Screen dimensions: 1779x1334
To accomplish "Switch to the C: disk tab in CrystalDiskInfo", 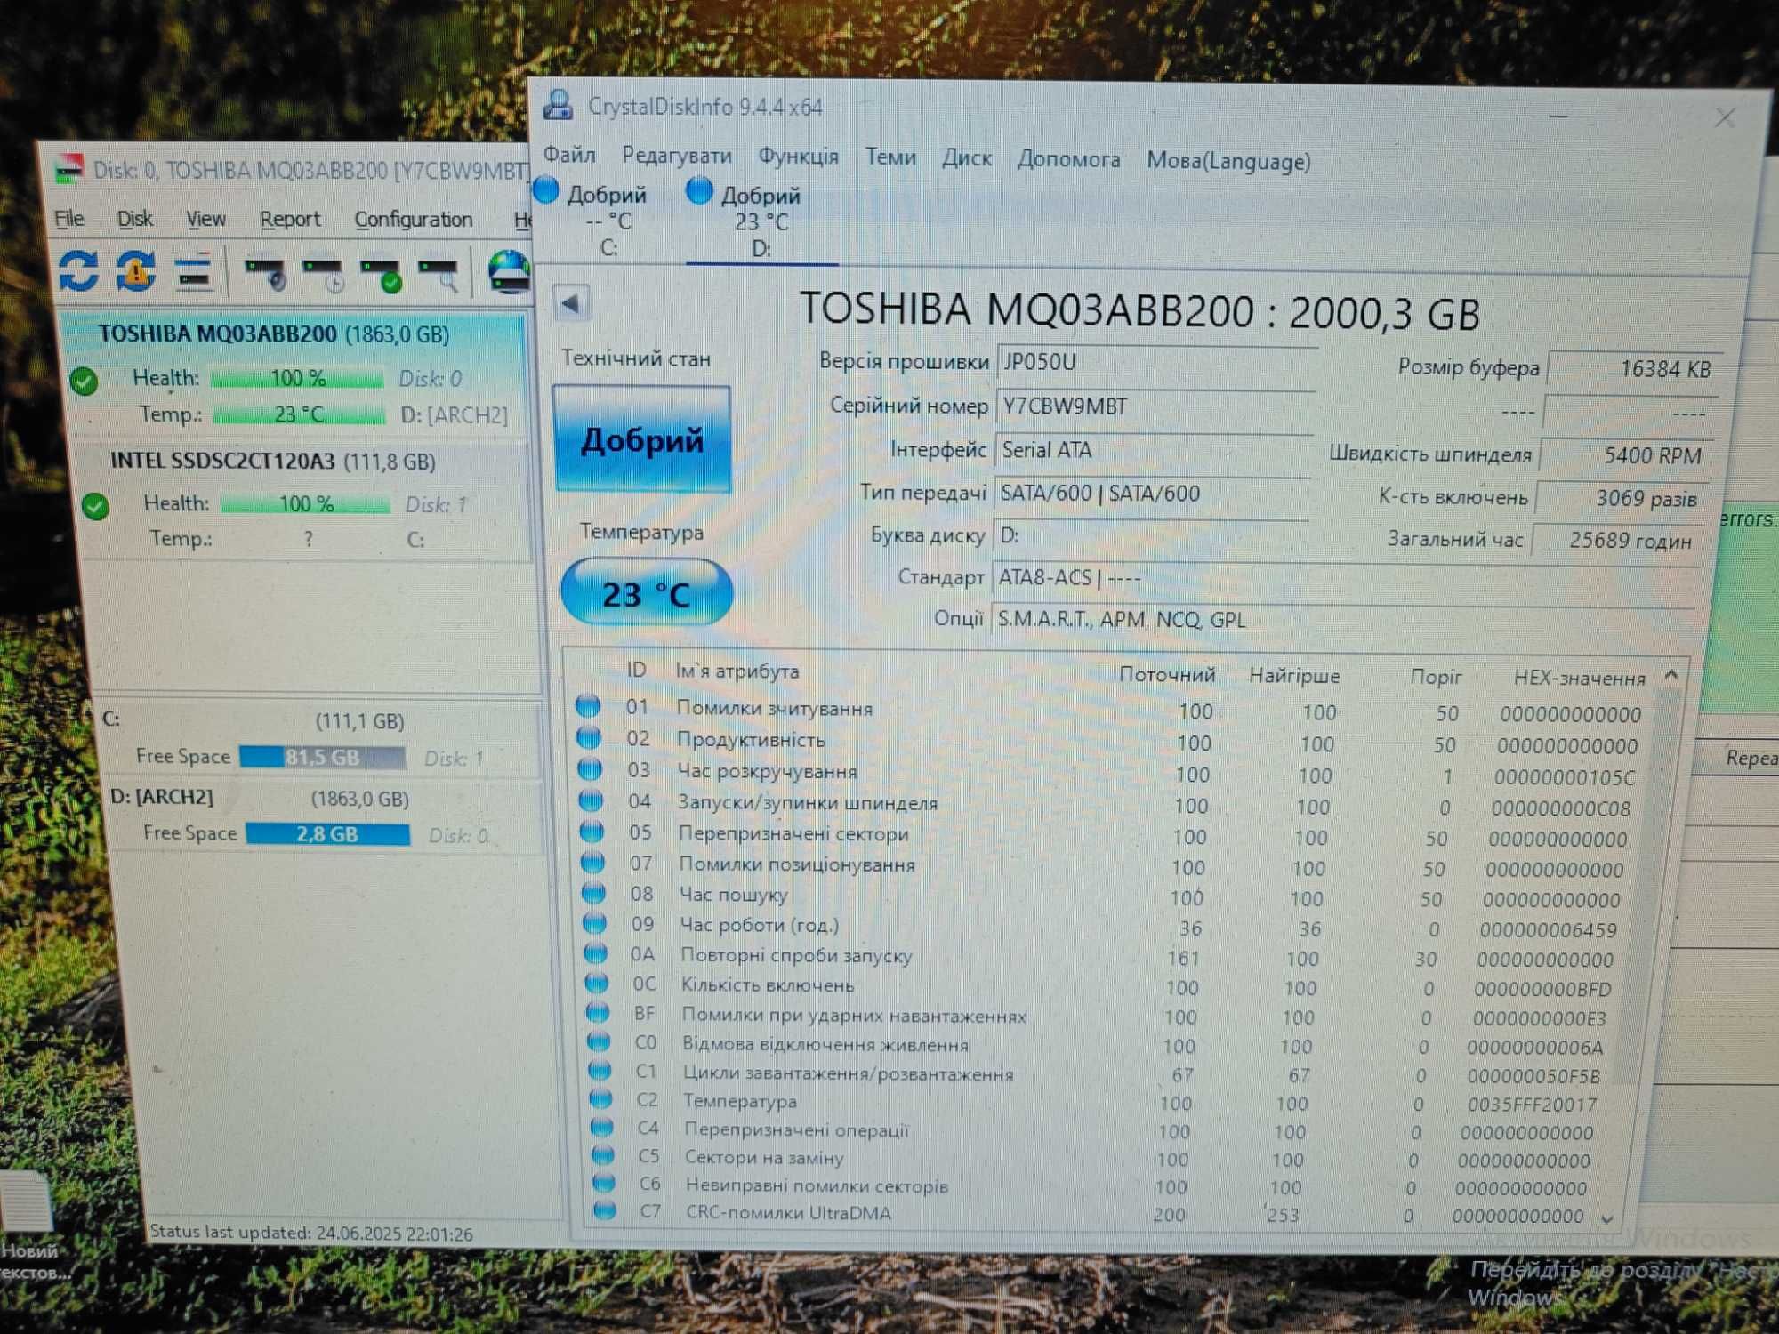I will [x=607, y=221].
